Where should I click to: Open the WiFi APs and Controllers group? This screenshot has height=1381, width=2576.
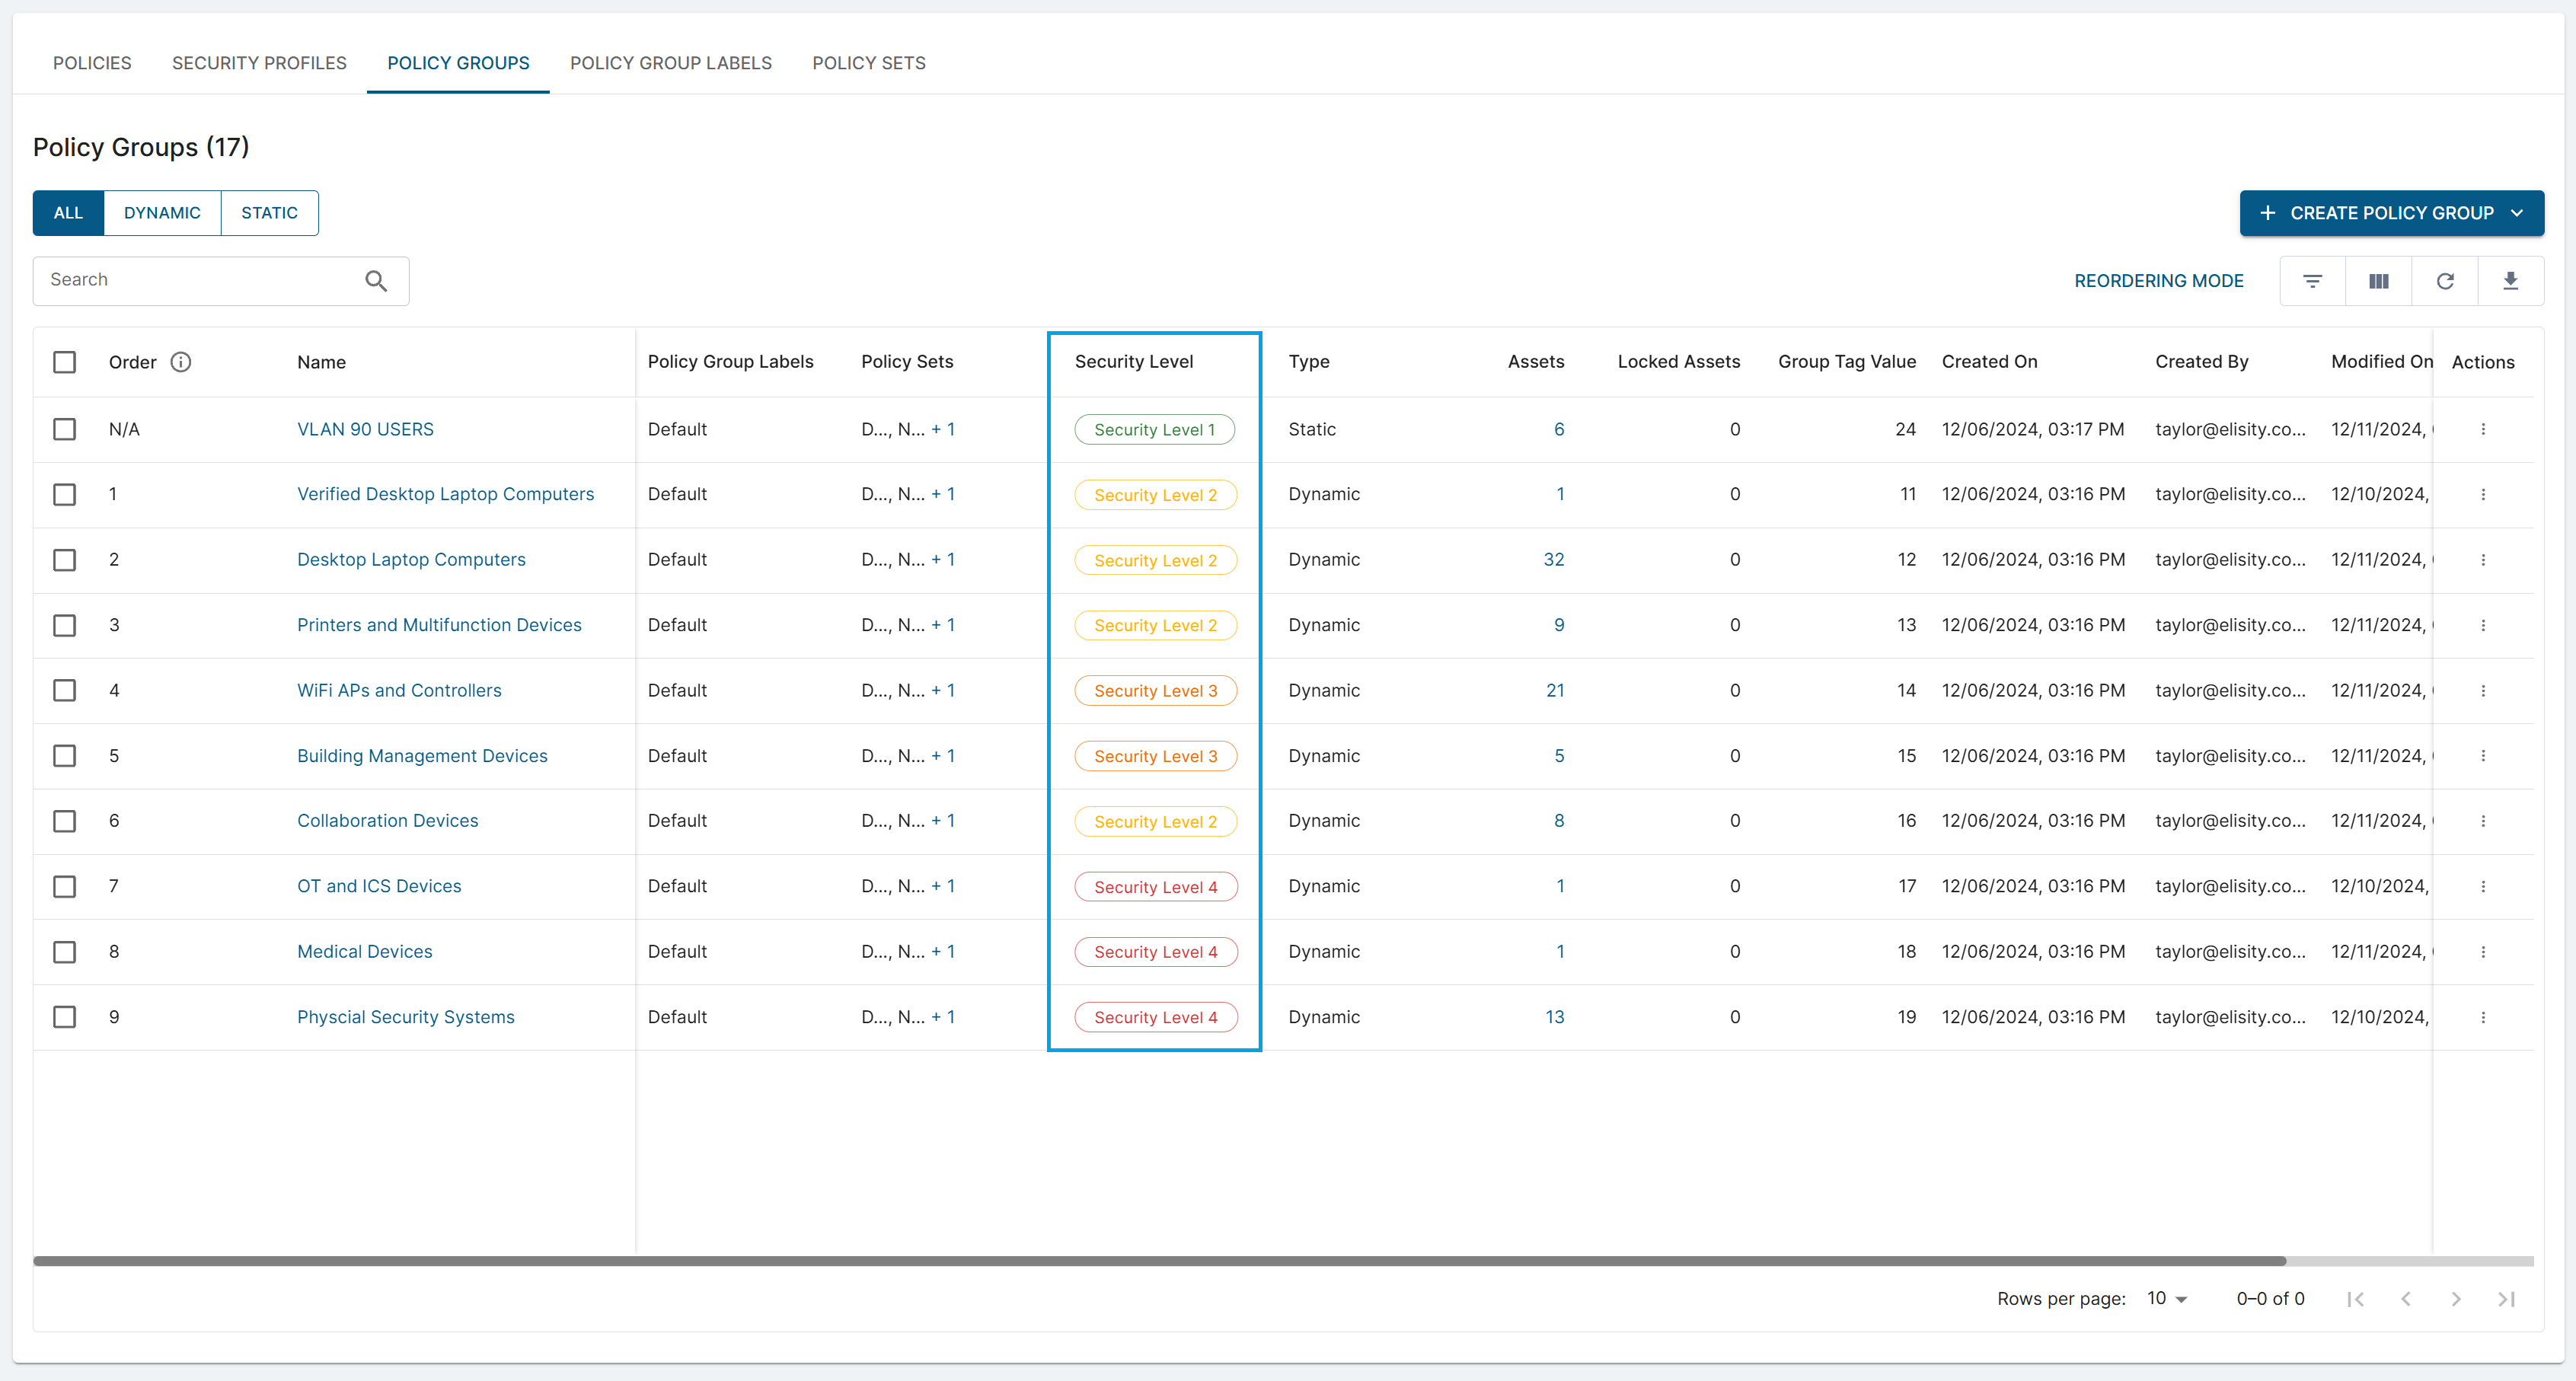(399, 691)
